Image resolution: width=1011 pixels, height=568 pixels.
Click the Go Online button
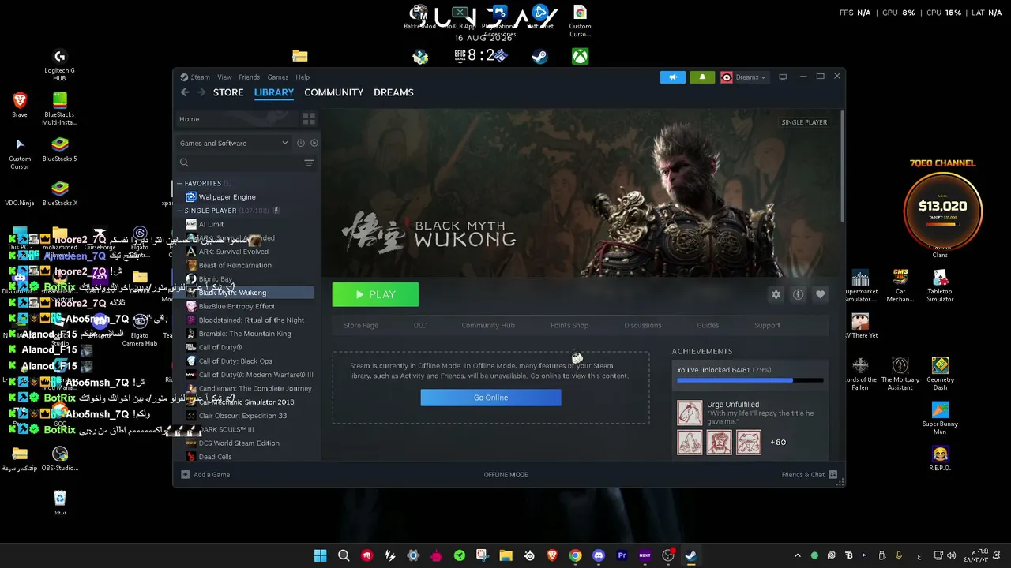click(x=490, y=398)
